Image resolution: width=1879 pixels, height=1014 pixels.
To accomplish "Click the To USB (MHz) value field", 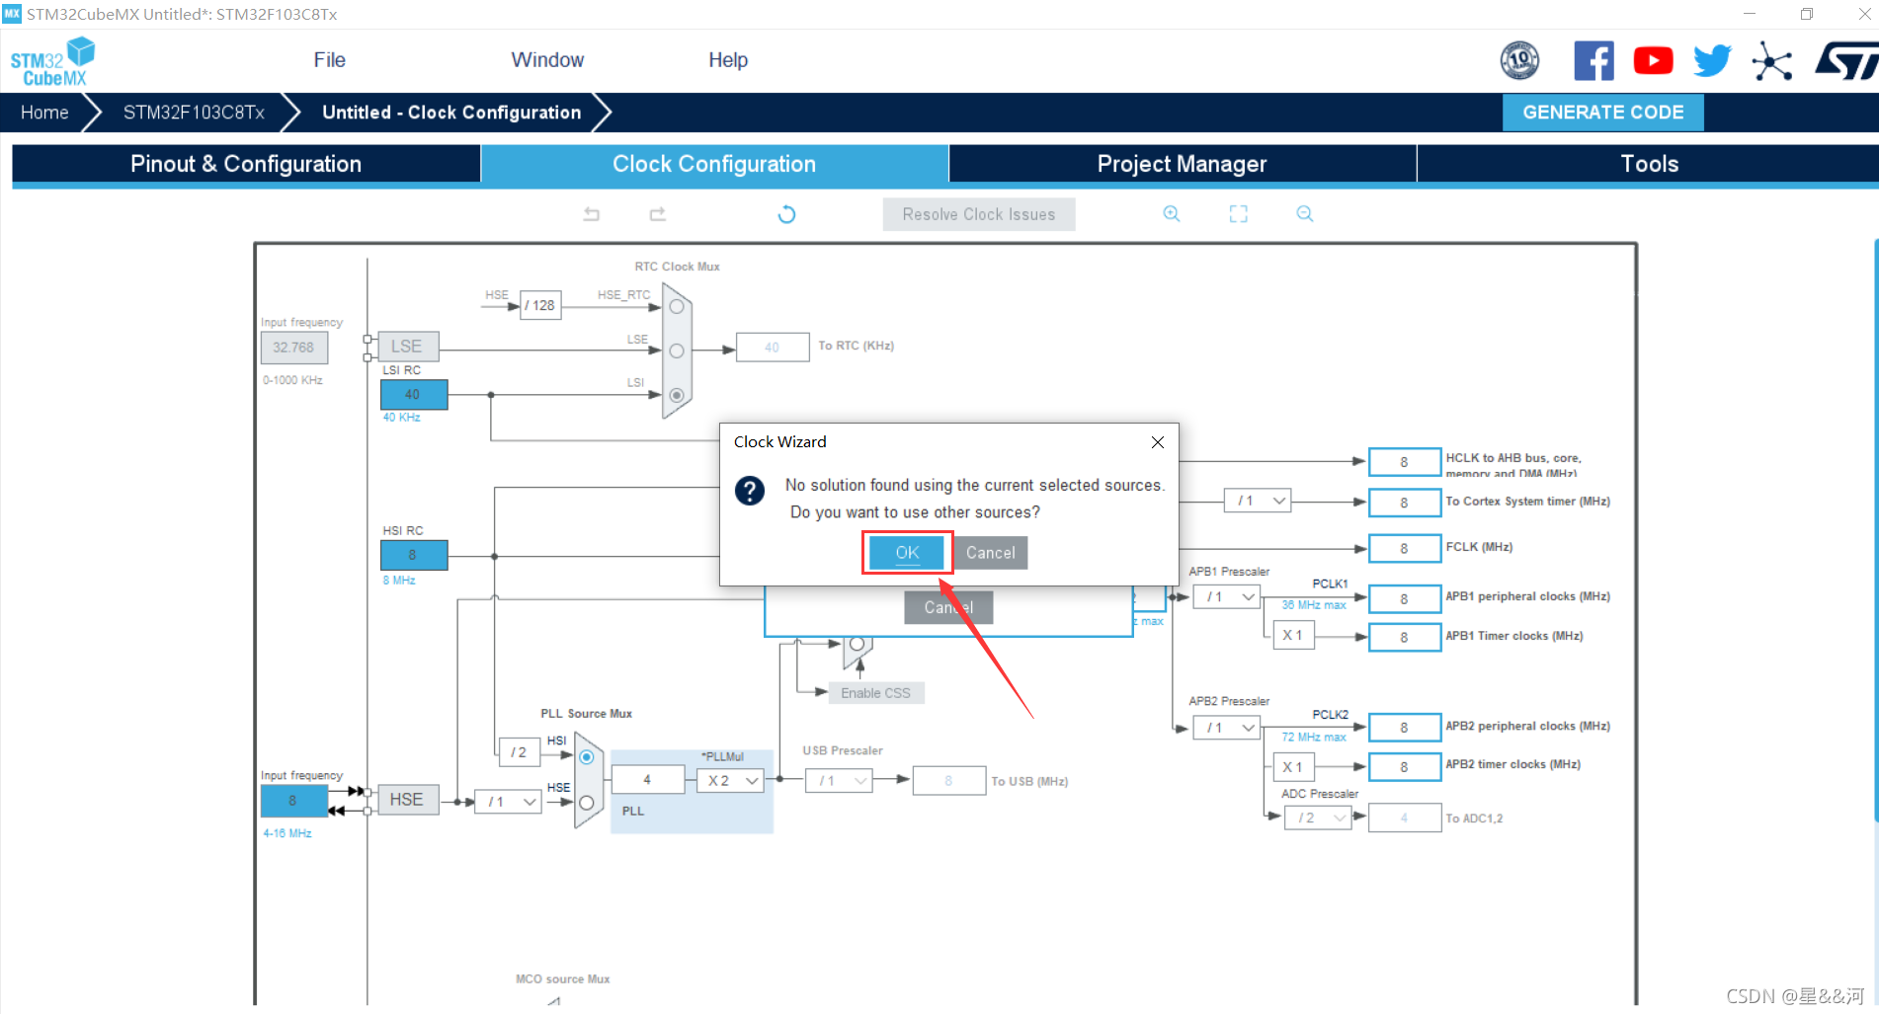I will [949, 781].
